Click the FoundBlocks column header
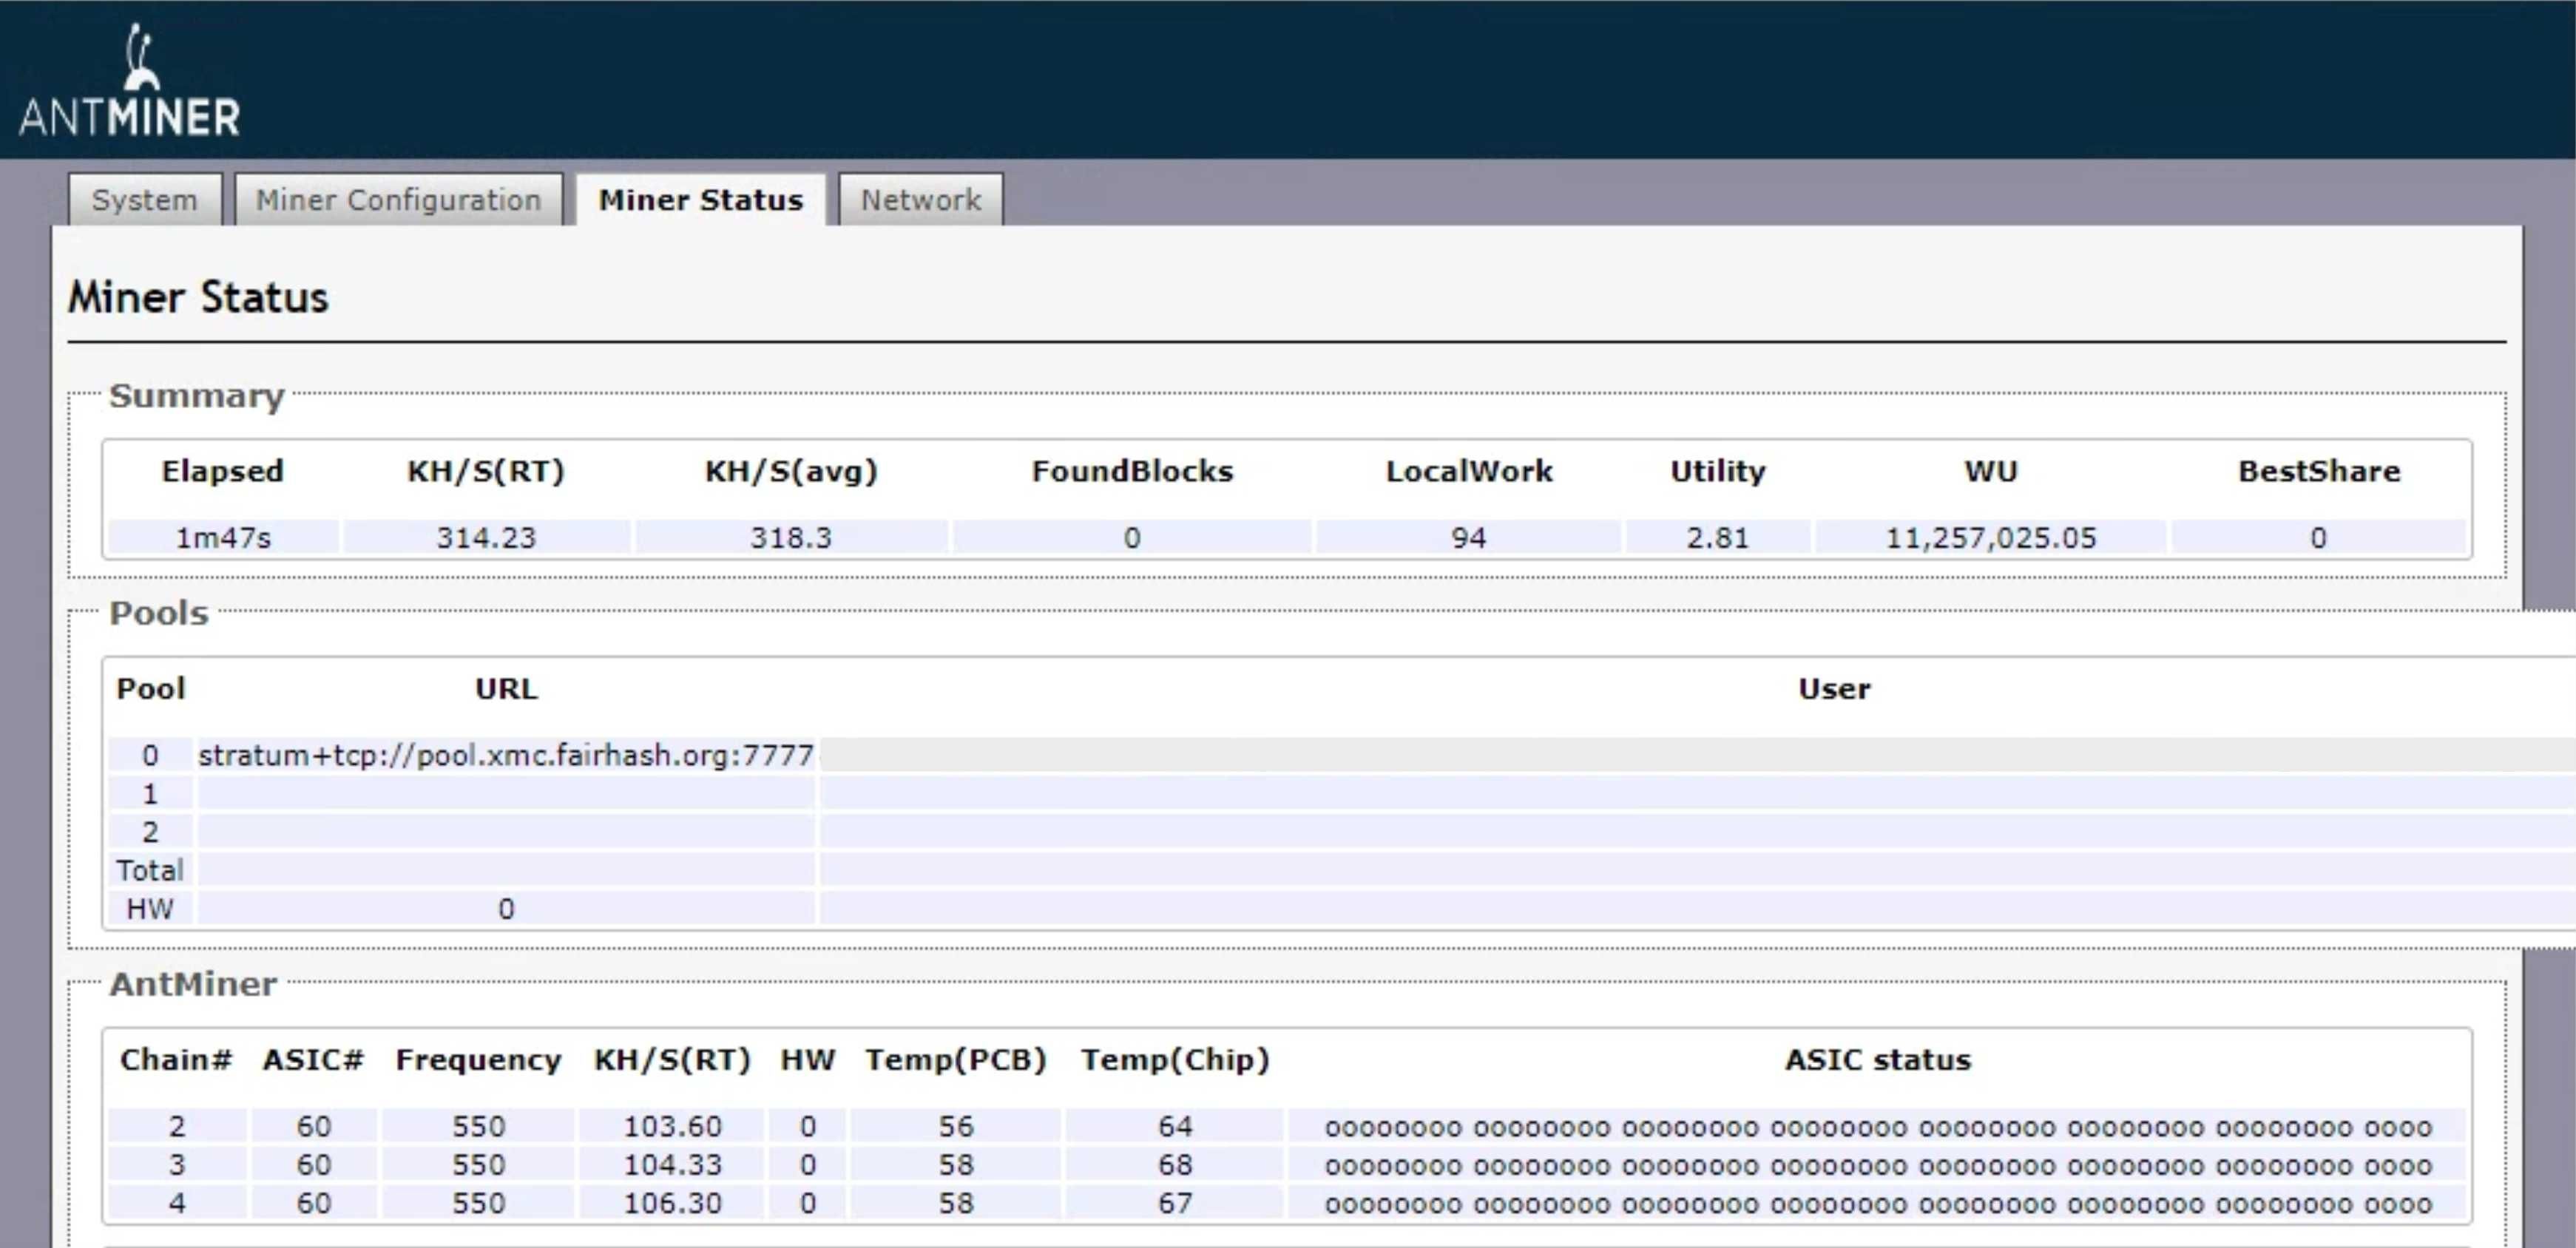 point(1132,471)
